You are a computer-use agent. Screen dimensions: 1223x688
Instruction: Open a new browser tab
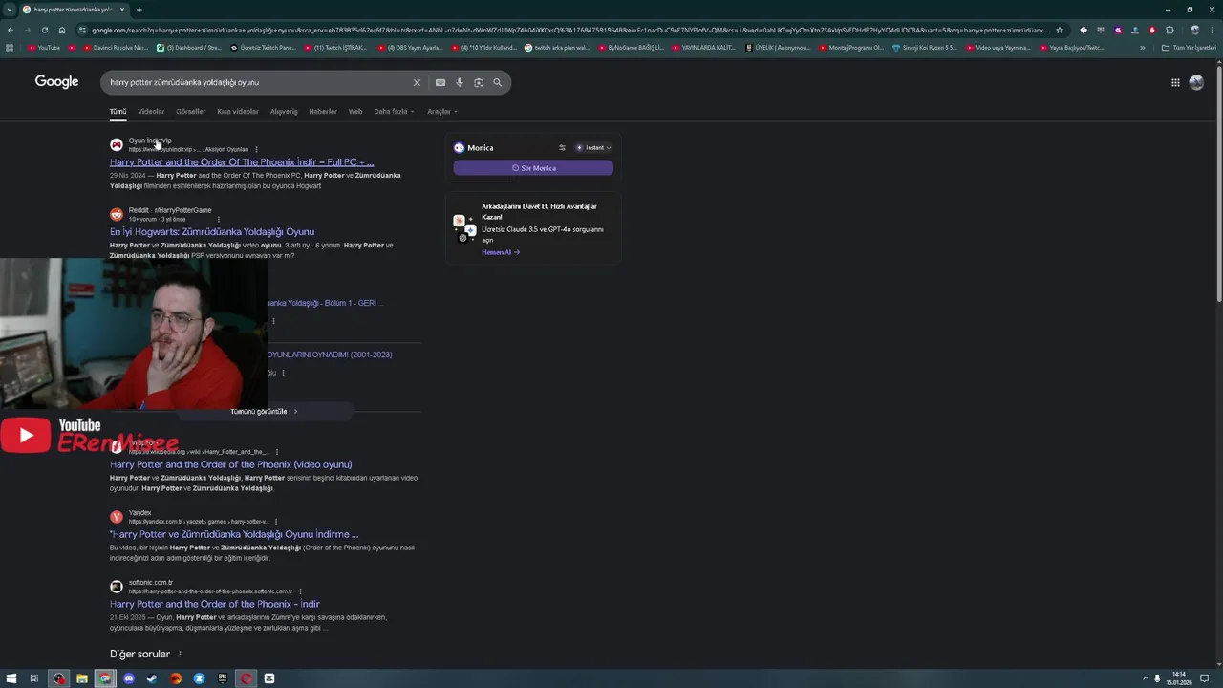pyautogui.click(x=139, y=10)
